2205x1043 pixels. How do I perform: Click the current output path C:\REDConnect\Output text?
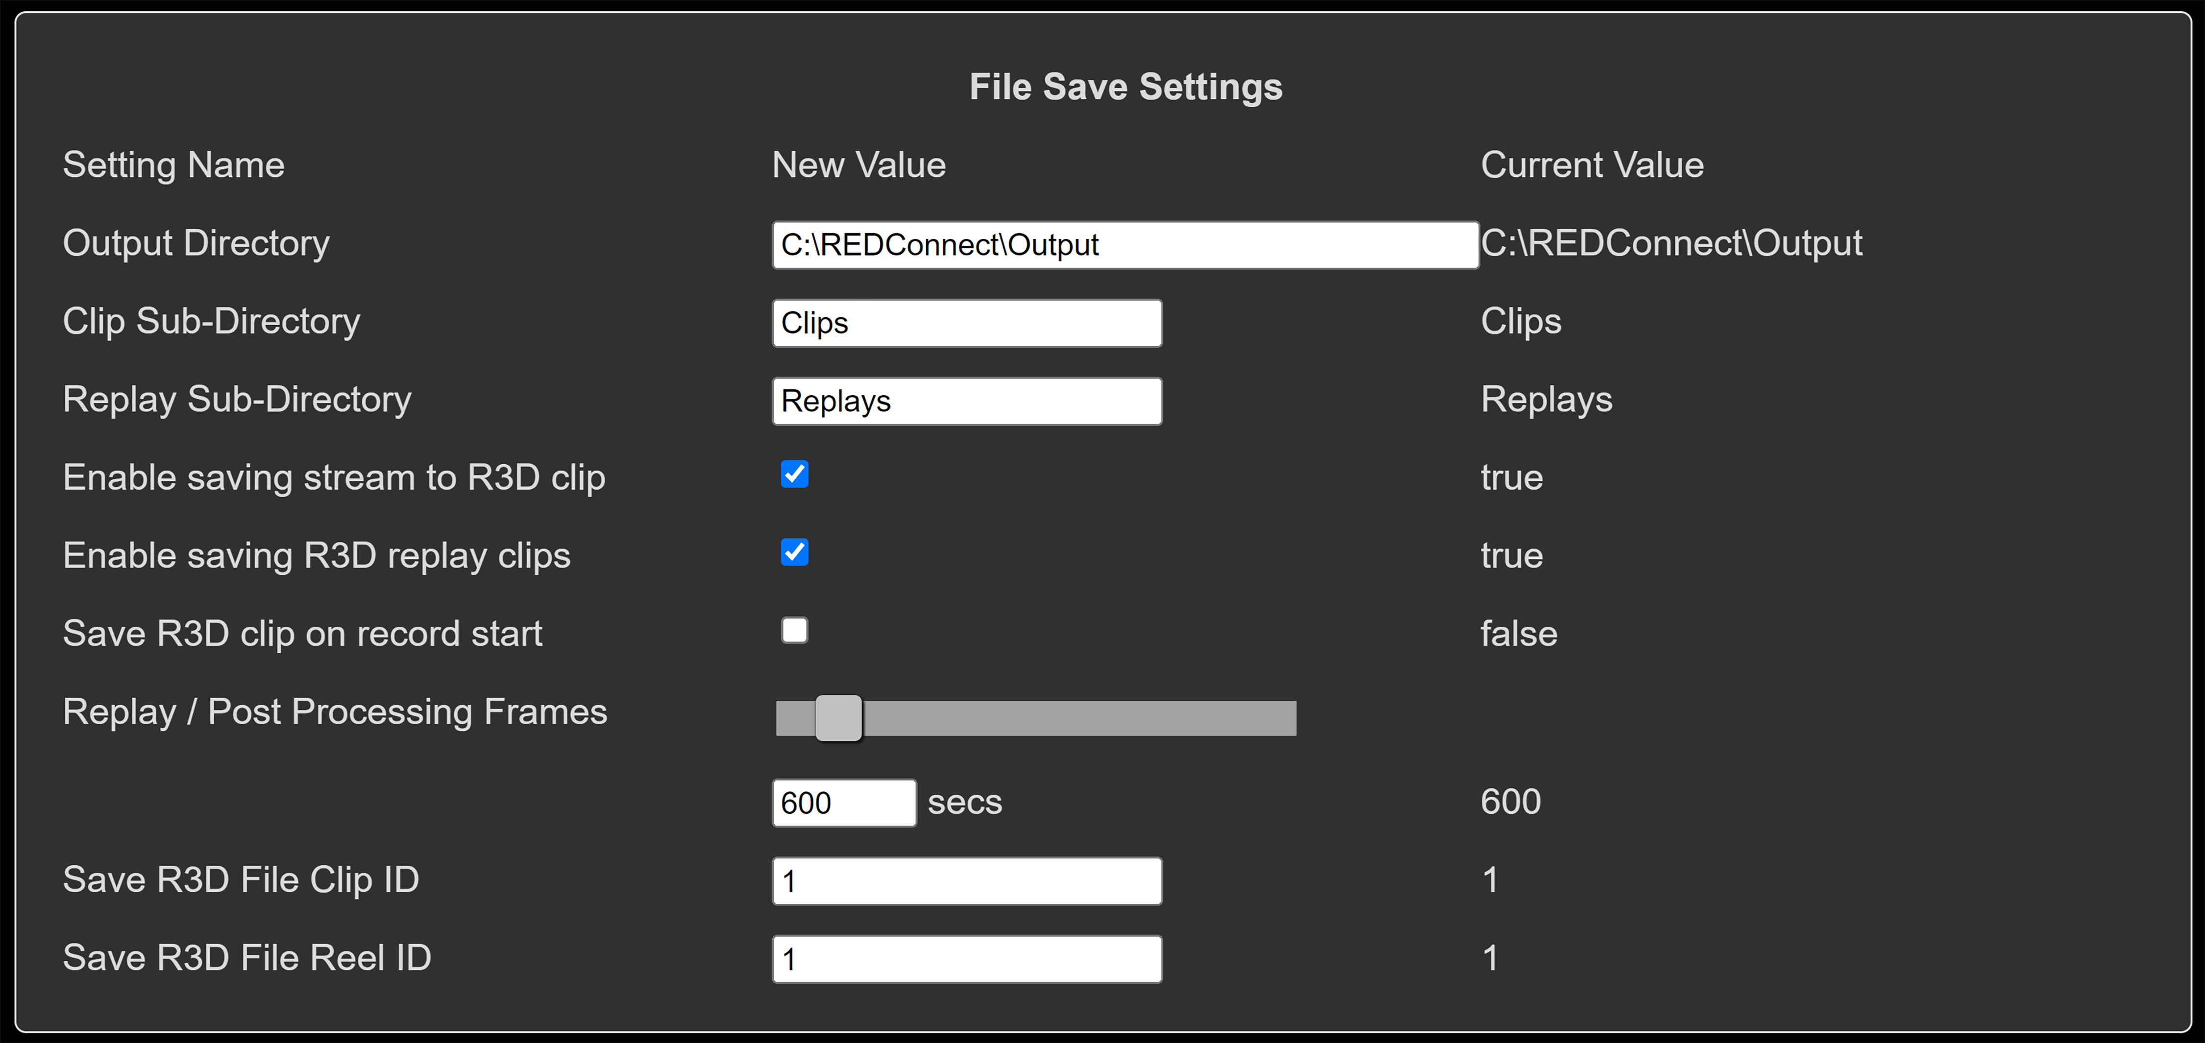click(1671, 243)
